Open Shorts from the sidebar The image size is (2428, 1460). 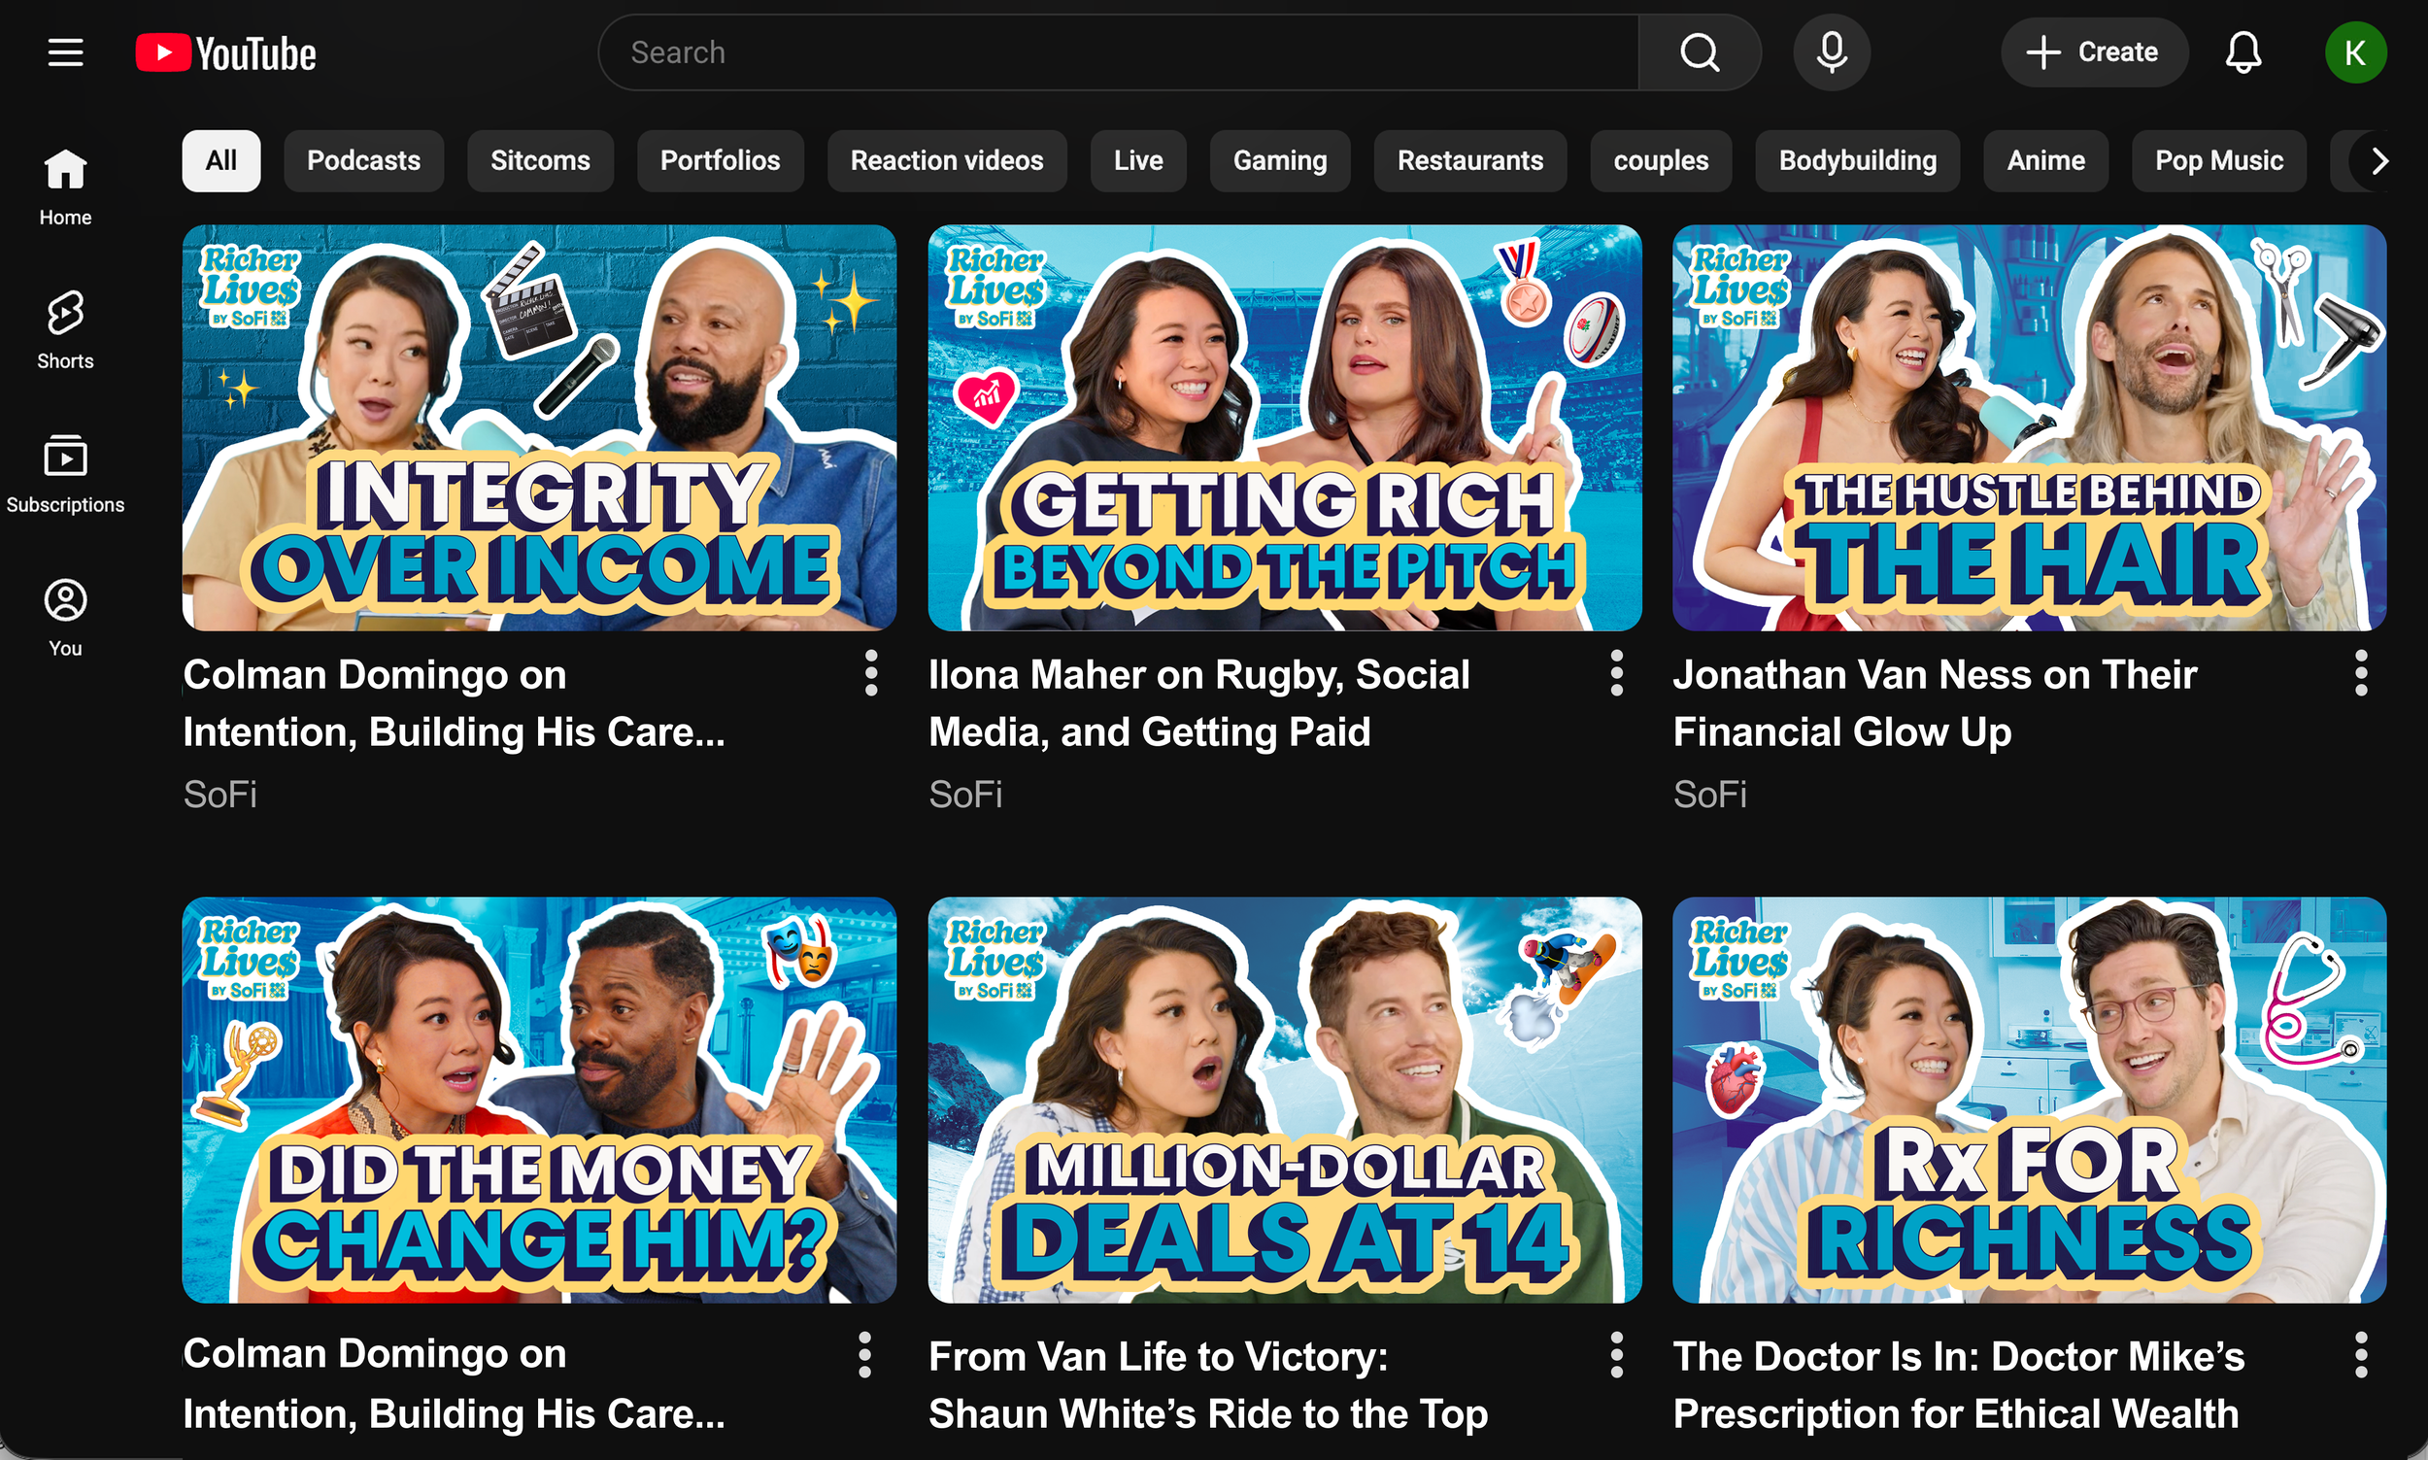[66, 330]
